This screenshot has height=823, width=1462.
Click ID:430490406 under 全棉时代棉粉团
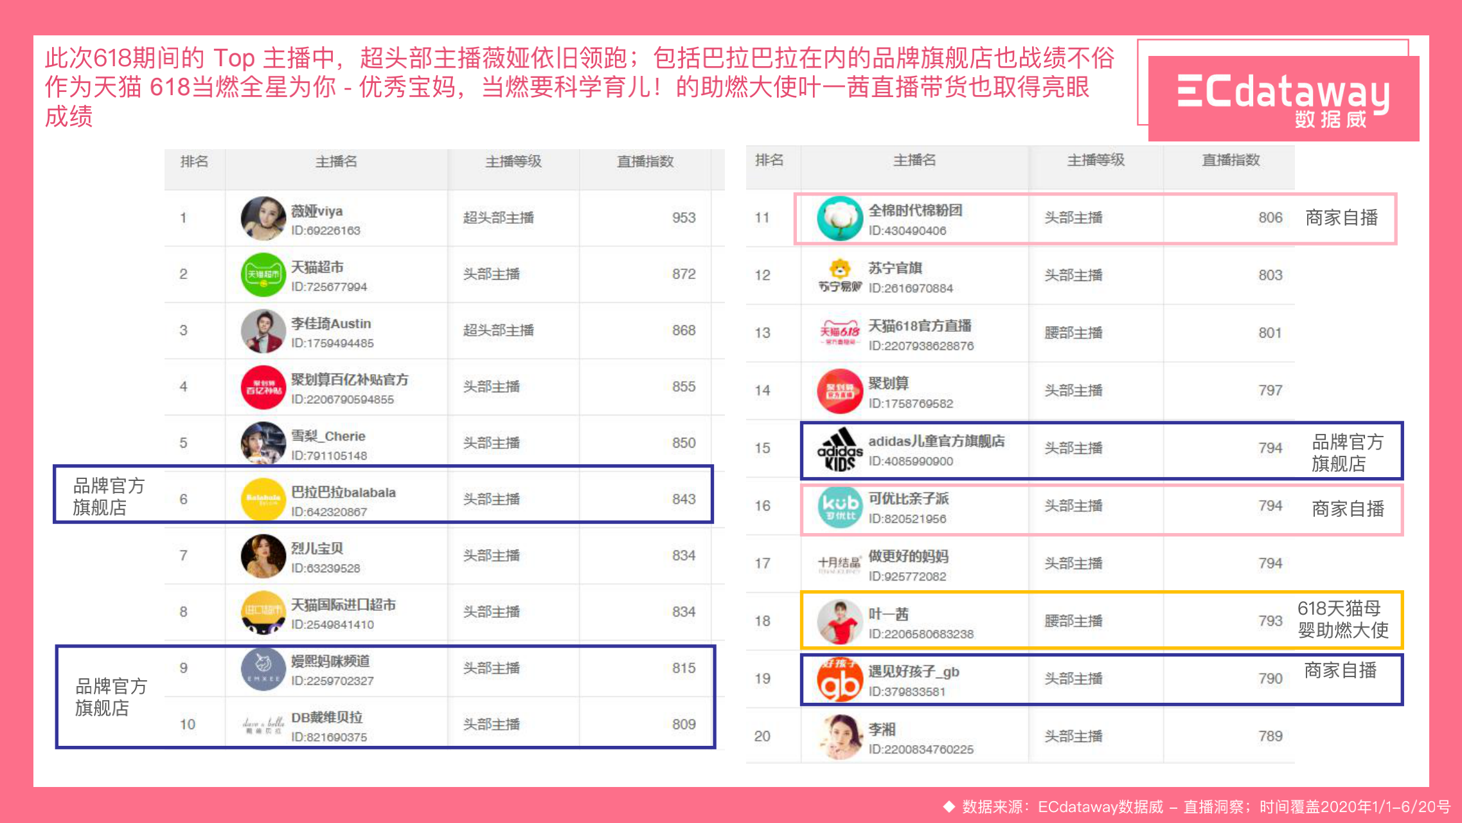(907, 231)
